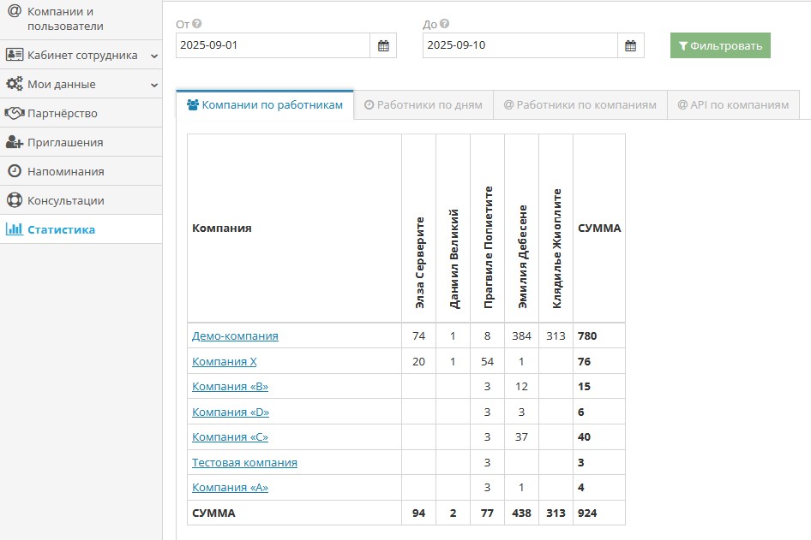Click the help question mark beside От
This screenshot has height=540, width=811.
point(198,25)
